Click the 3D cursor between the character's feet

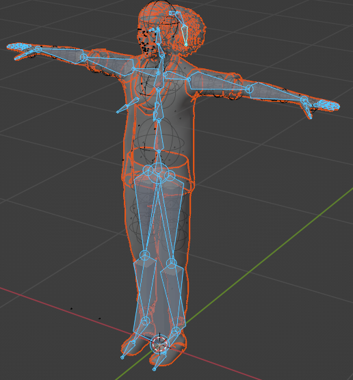159,344
